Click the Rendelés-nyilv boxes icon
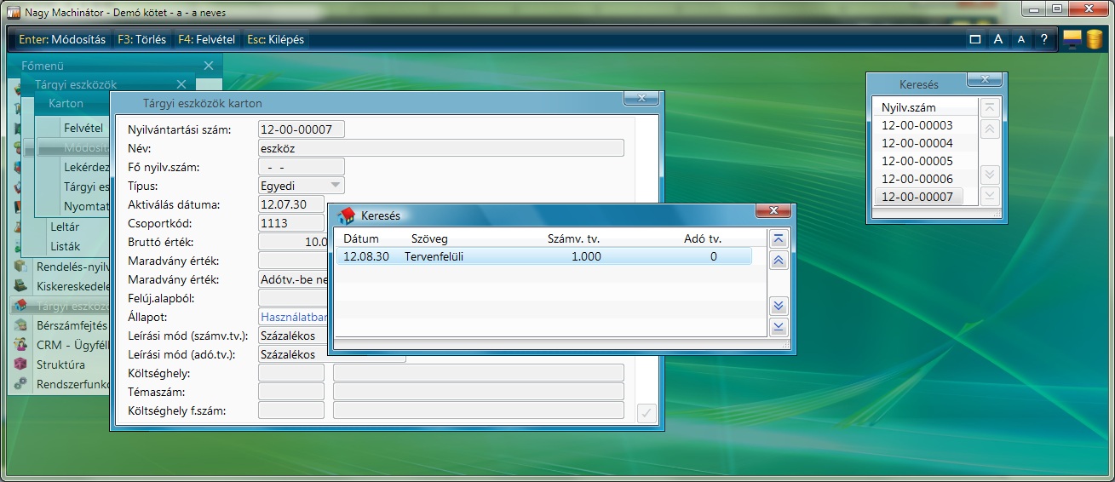 [x=21, y=266]
